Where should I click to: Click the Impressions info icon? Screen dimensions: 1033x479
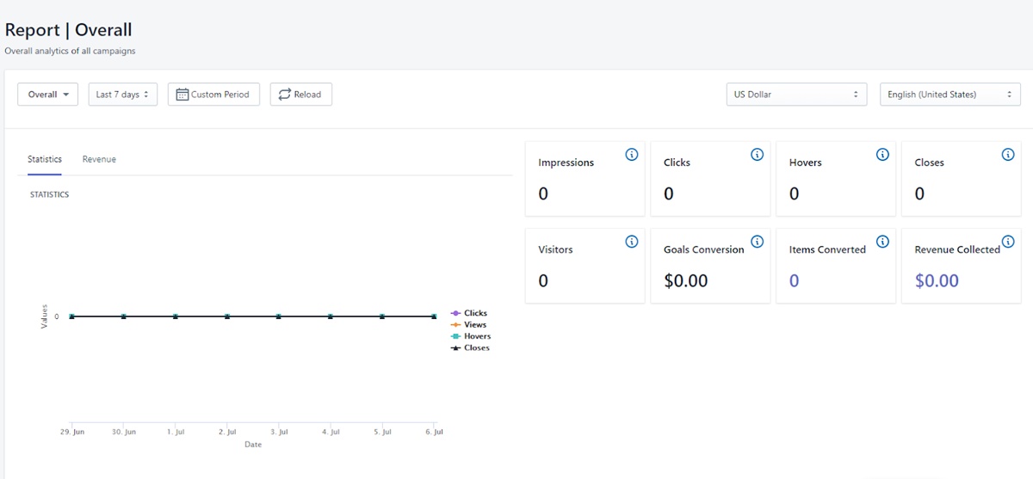tap(631, 155)
